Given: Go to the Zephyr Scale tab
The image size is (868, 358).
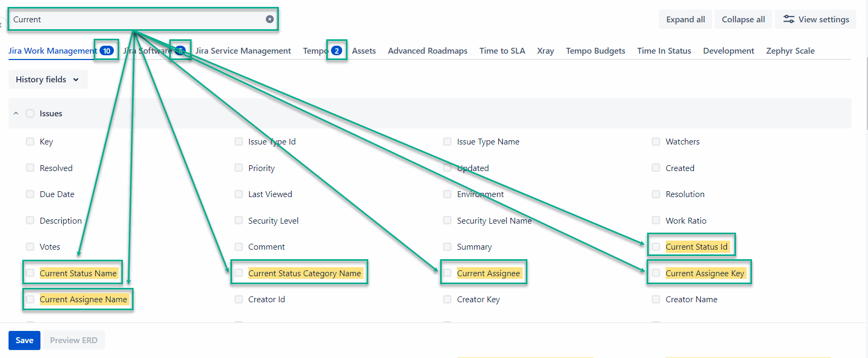Looking at the screenshot, I should click(x=790, y=50).
